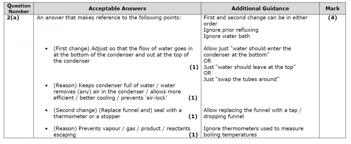Select the "swap the tubes around" line

(x=241, y=79)
